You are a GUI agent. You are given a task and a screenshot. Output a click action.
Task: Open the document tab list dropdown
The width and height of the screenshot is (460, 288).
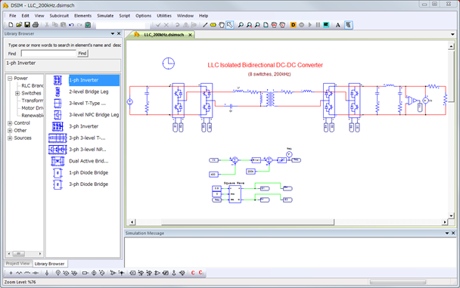(452, 35)
